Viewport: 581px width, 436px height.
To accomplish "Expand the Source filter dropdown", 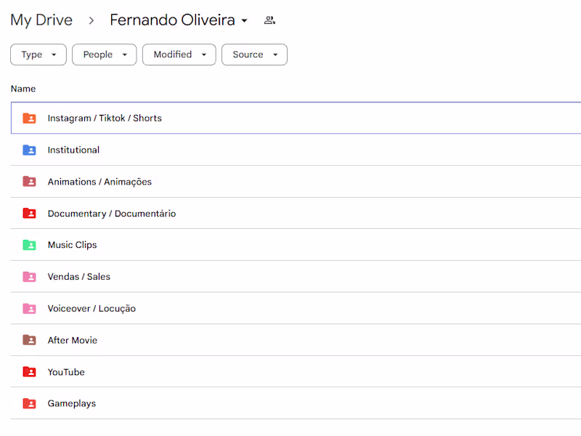I will click(x=254, y=54).
